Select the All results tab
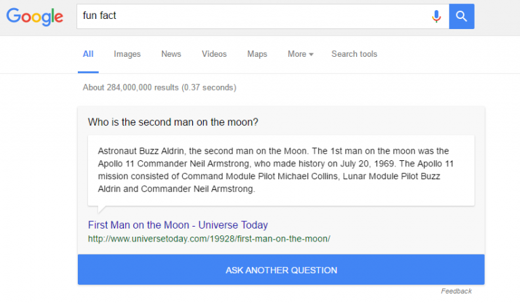This screenshot has height=303, width=520. [88, 54]
